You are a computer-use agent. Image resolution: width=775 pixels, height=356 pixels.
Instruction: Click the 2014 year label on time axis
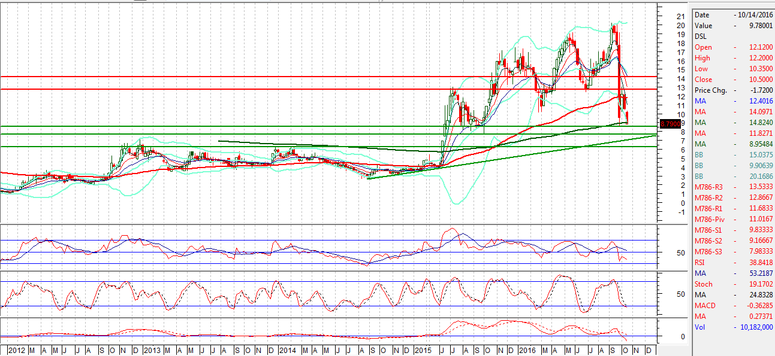click(x=288, y=349)
